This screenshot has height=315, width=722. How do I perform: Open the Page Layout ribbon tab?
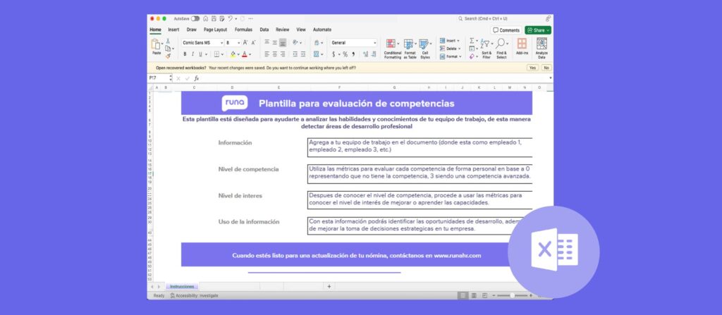(x=216, y=30)
